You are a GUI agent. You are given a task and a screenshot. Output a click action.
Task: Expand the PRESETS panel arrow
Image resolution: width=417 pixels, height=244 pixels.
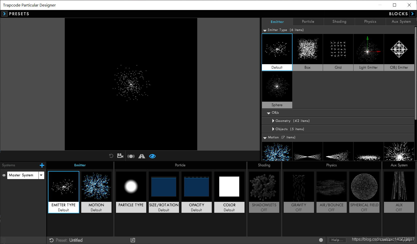pos(4,14)
